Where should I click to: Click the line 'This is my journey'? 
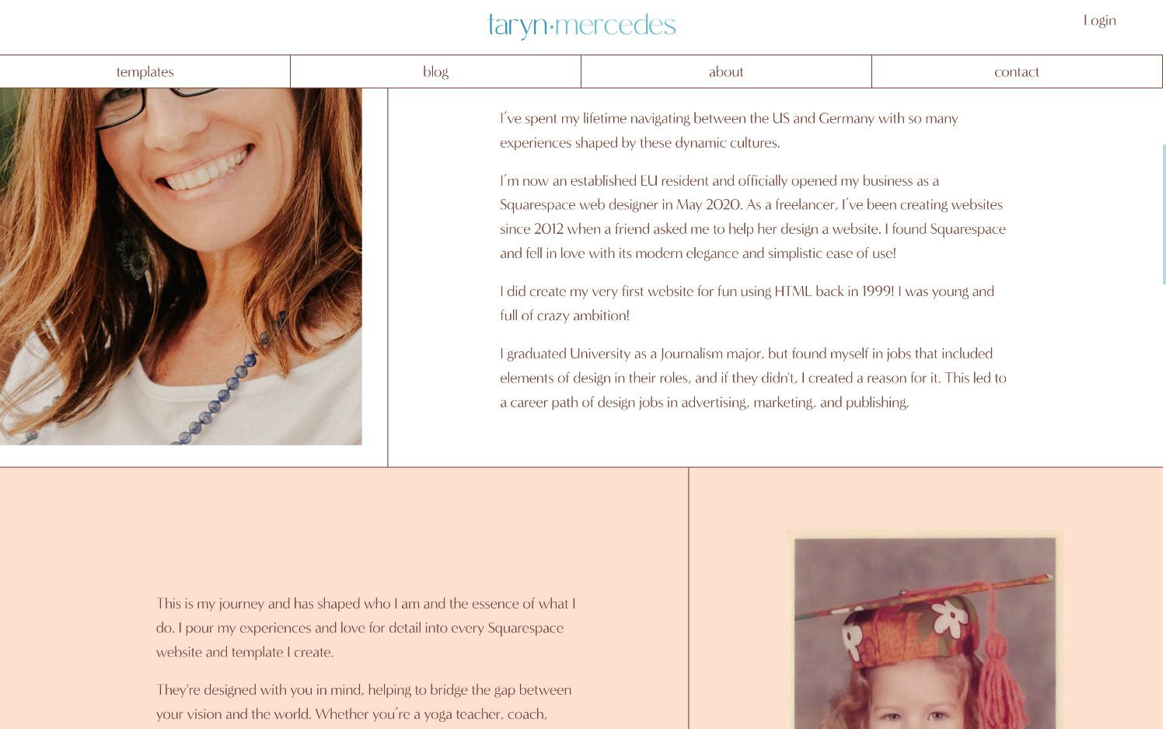click(365, 603)
